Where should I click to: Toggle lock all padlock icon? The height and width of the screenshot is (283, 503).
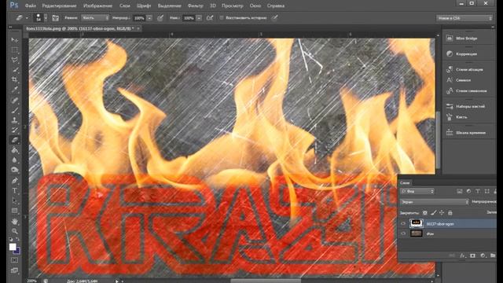450,212
